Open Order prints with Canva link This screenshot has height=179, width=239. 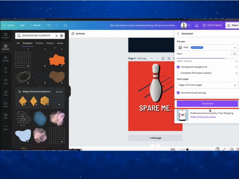click(x=203, y=117)
